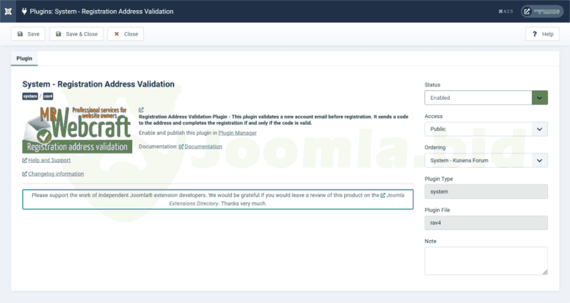The height and width of the screenshot is (303, 570).
Task: Expand the Status dropdown showing Enabled
Action: [x=486, y=98]
